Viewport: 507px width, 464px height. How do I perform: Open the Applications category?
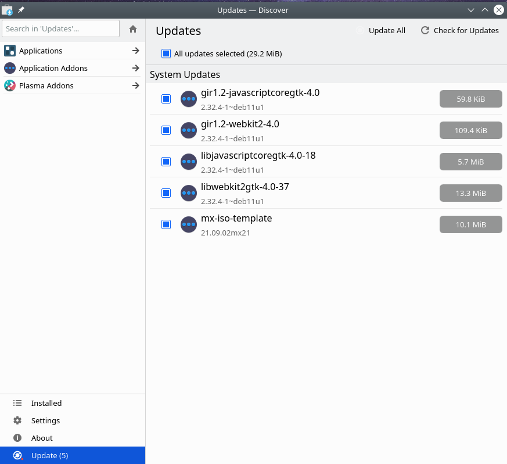[x=72, y=51]
